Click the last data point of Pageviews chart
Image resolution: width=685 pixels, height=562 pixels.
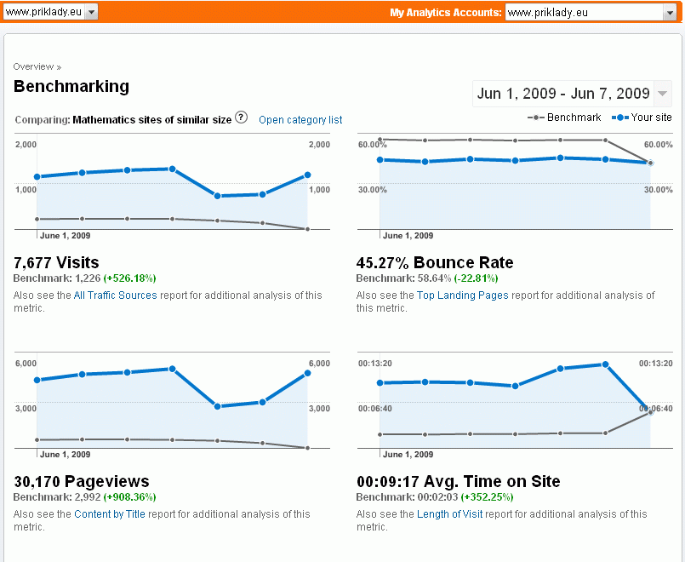[306, 373]
